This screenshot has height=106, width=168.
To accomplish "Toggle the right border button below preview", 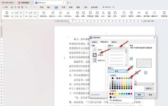I will [146, 73].
